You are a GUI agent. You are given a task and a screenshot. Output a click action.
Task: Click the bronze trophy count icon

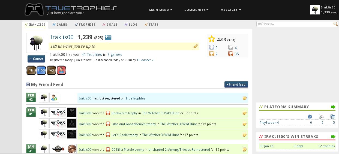(x=231, y=54)
